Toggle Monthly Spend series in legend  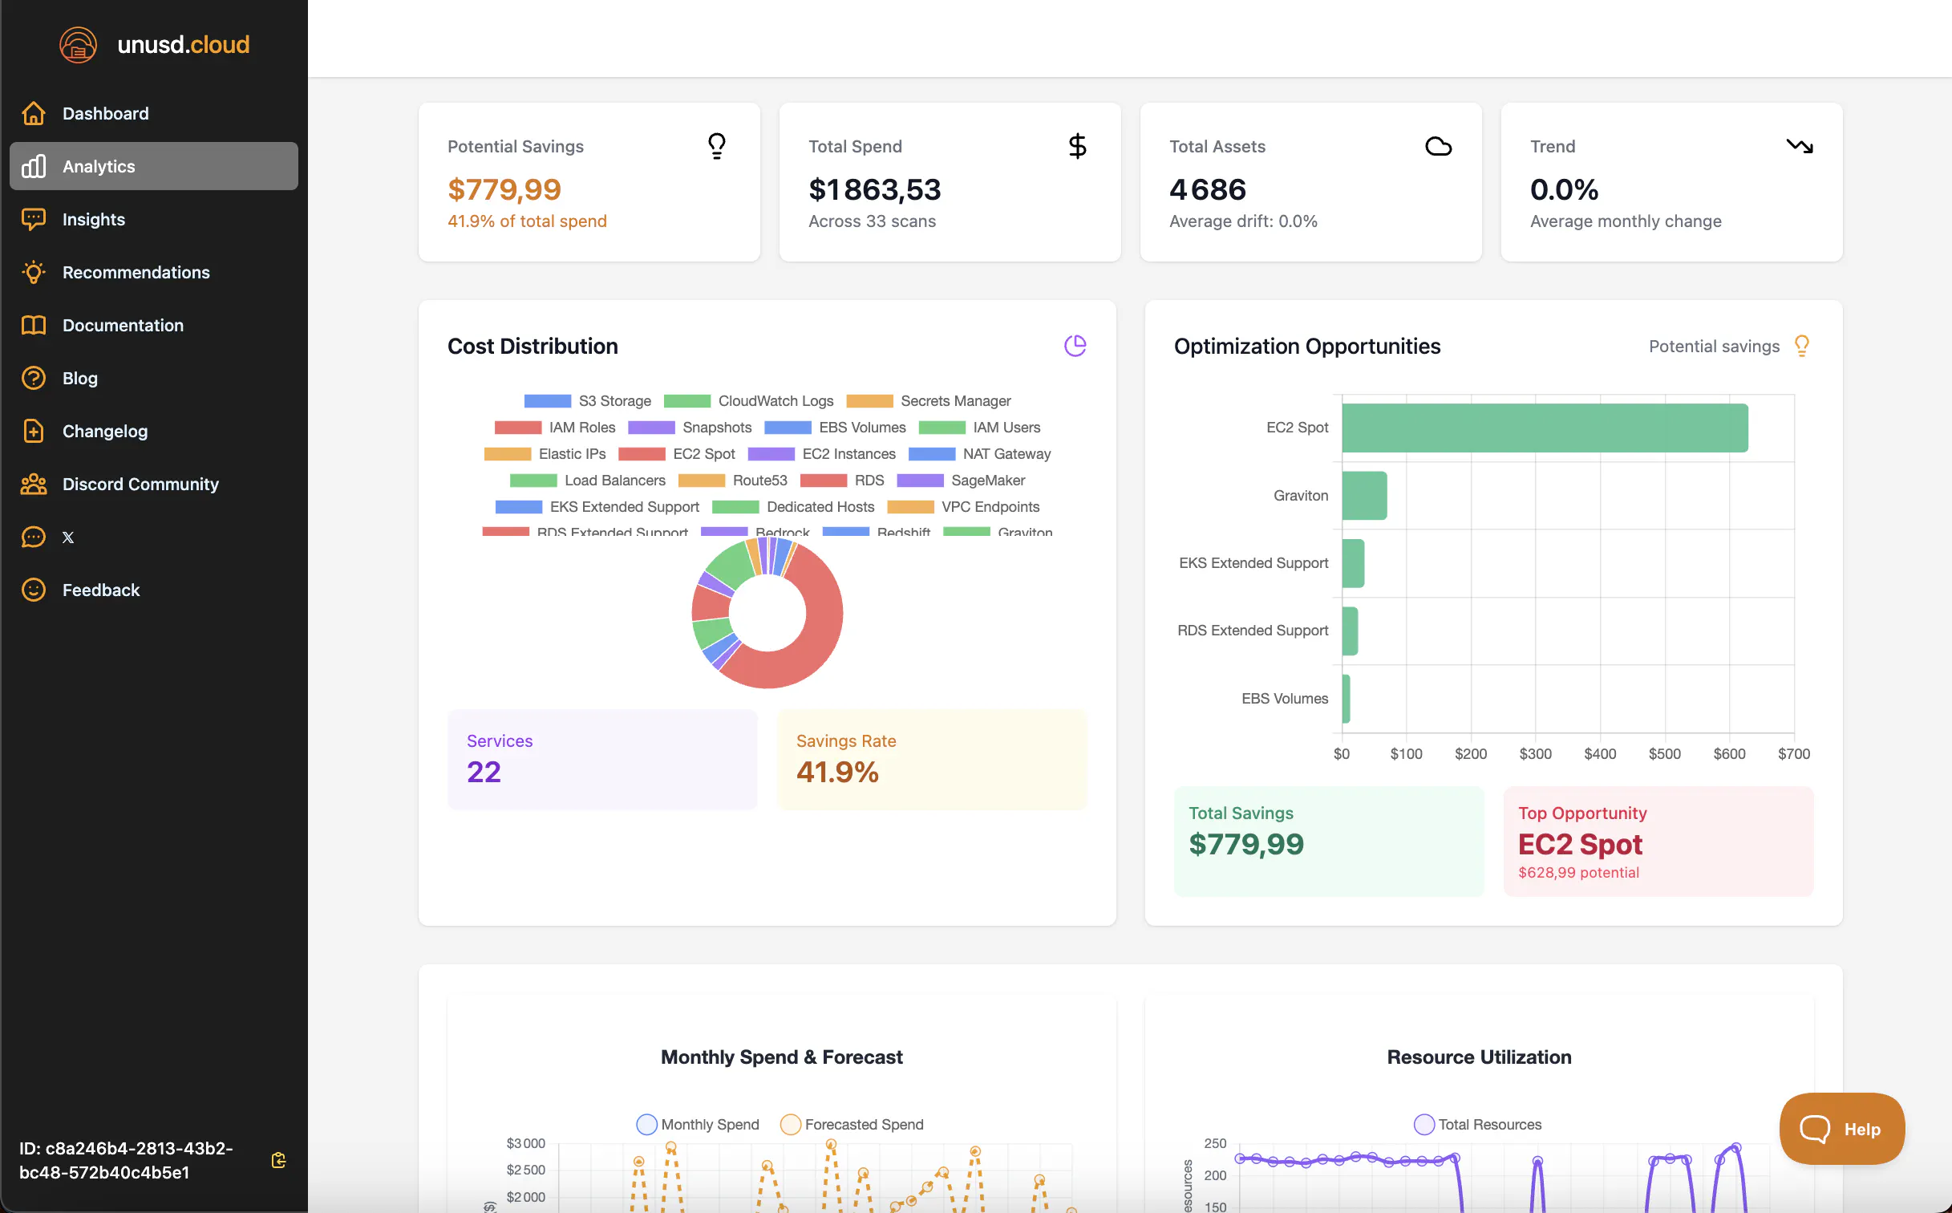coord(697,1124)
